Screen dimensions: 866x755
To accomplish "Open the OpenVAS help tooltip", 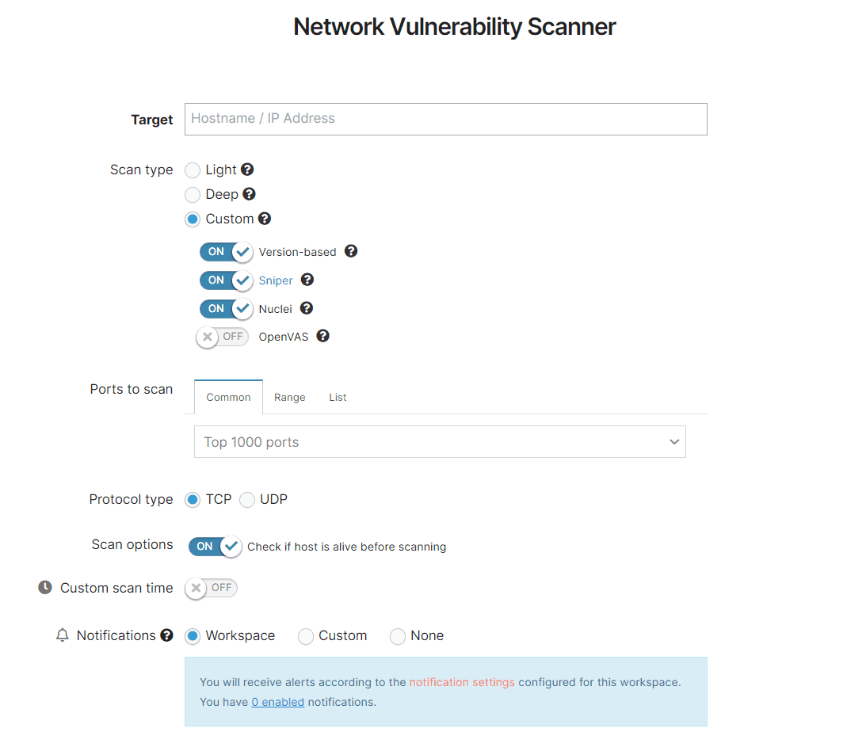I will [x=322, y=336].
